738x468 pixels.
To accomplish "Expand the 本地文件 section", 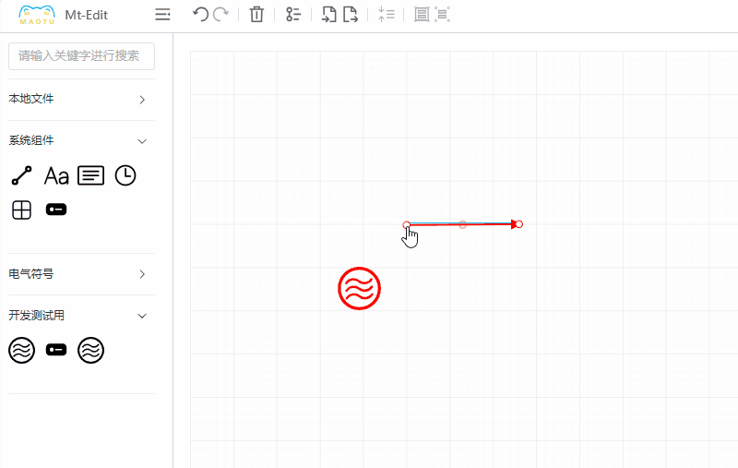I will tap(142, 100).
